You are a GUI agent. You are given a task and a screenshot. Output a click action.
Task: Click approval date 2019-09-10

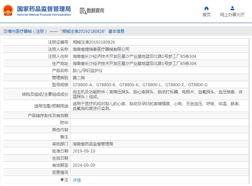(x=84, y=151)
